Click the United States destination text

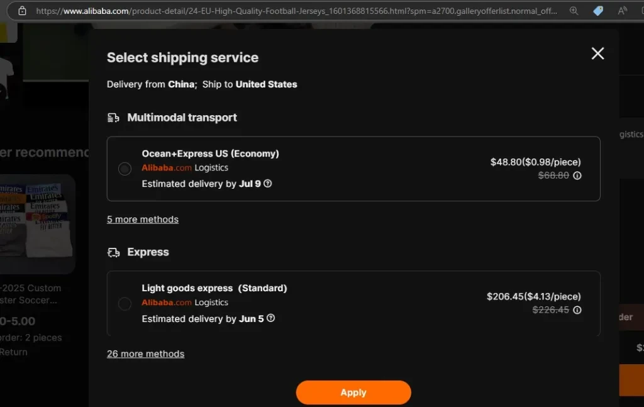pyautogui.click(x=266, y=84)
